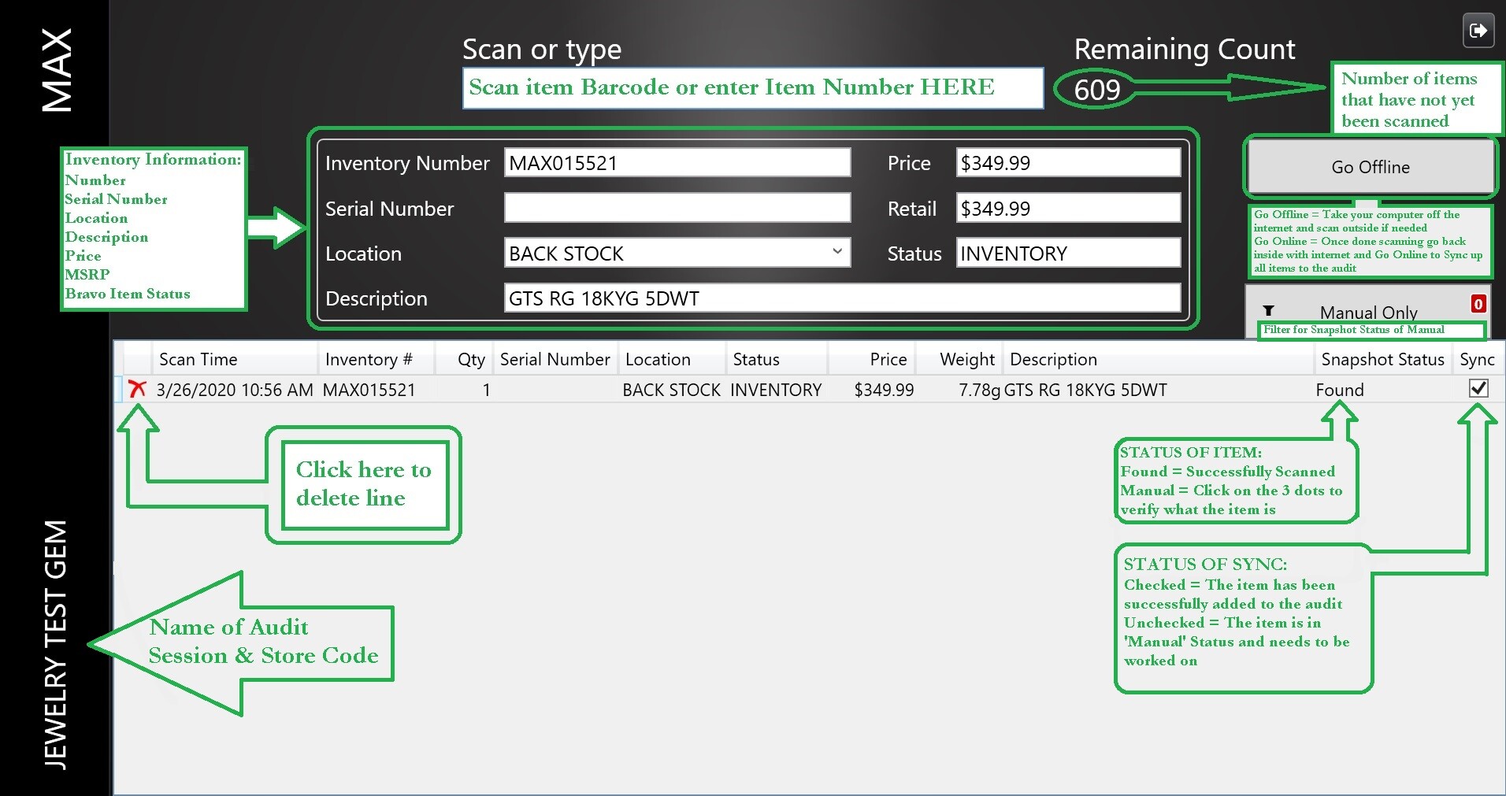Image resolution: width=1506 pixels, height=796 pixels.
Task: Click the exit icon in top-right corner
Action: coord(1478,31)
